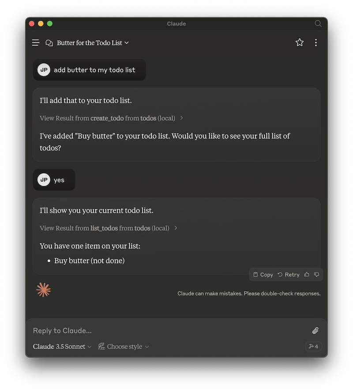Star this conversation as a favorite
353x391 pixels.
300,42
